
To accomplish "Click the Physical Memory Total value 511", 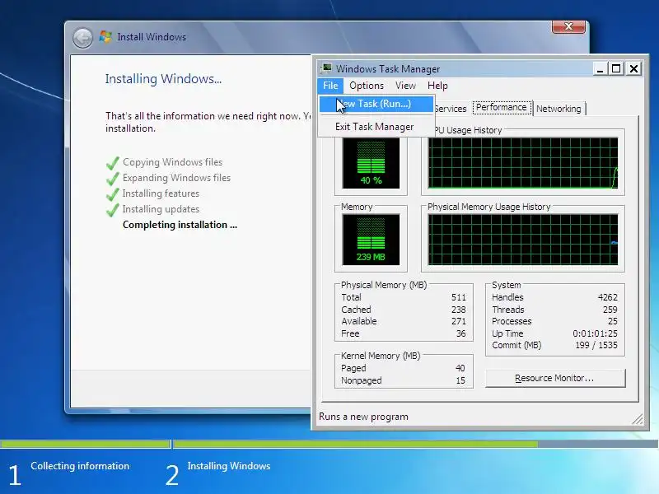I will 459,297.
